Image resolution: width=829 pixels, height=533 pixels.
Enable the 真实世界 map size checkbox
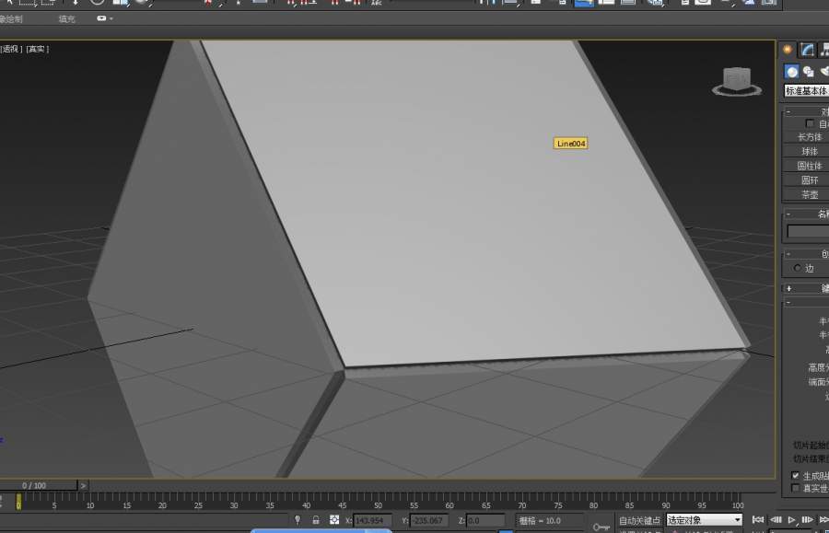point(797,489)
